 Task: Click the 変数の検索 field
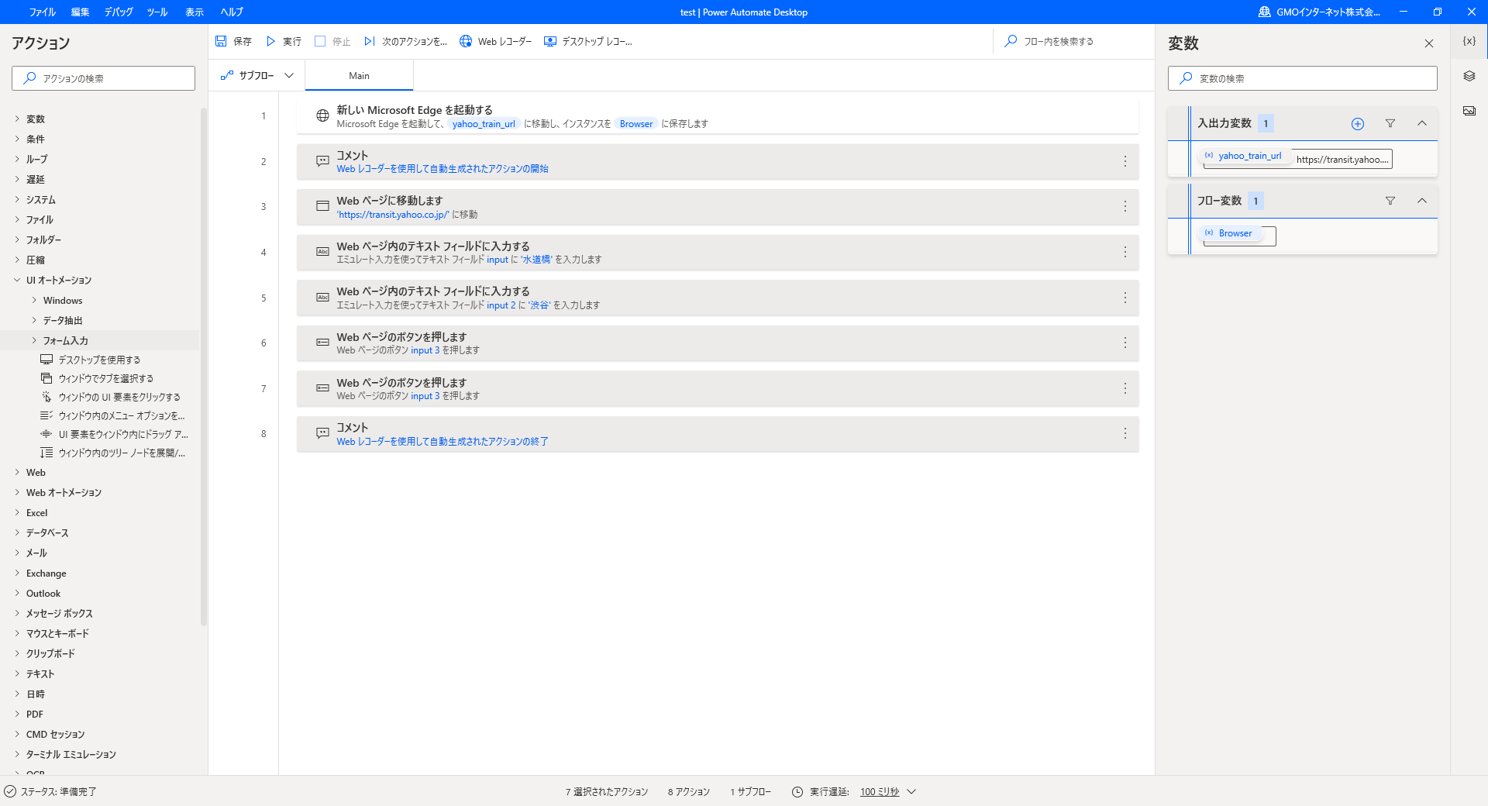[x=1302, y=78]
